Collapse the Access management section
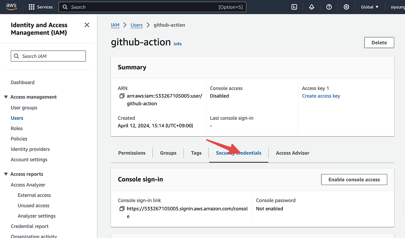The image size is (405, 238). [6, 97]
